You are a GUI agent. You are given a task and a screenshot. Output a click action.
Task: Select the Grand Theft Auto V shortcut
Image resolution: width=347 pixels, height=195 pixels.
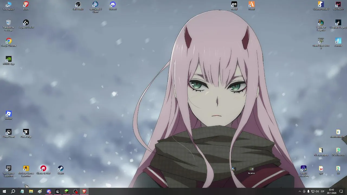click(321, 43)
